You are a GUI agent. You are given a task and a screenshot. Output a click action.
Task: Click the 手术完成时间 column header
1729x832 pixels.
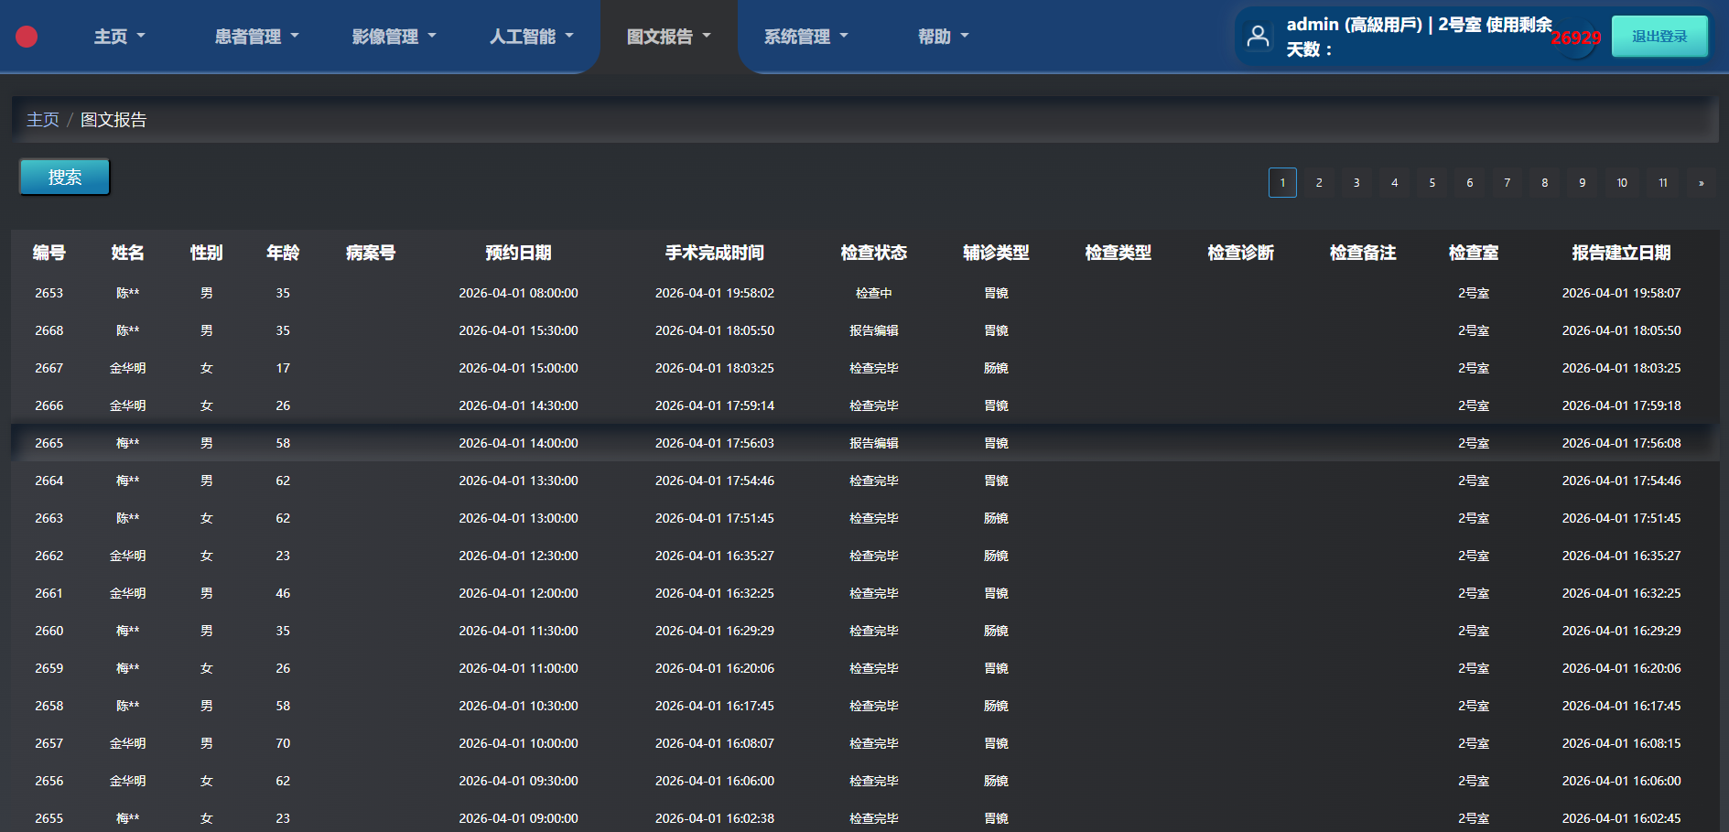click(x=715, y=253)
